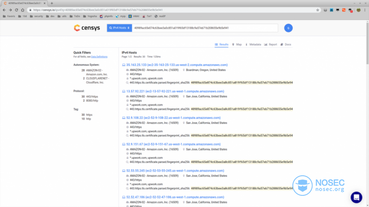This screenshot has height=207, width=369.
Task: Select the Results tab
Action: [x=221, y=44]
